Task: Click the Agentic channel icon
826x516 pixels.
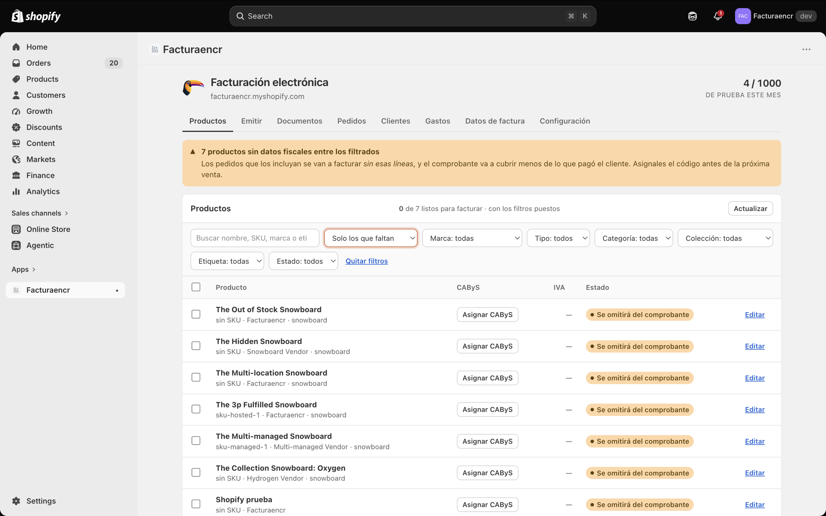Action: tap(16, 245)
